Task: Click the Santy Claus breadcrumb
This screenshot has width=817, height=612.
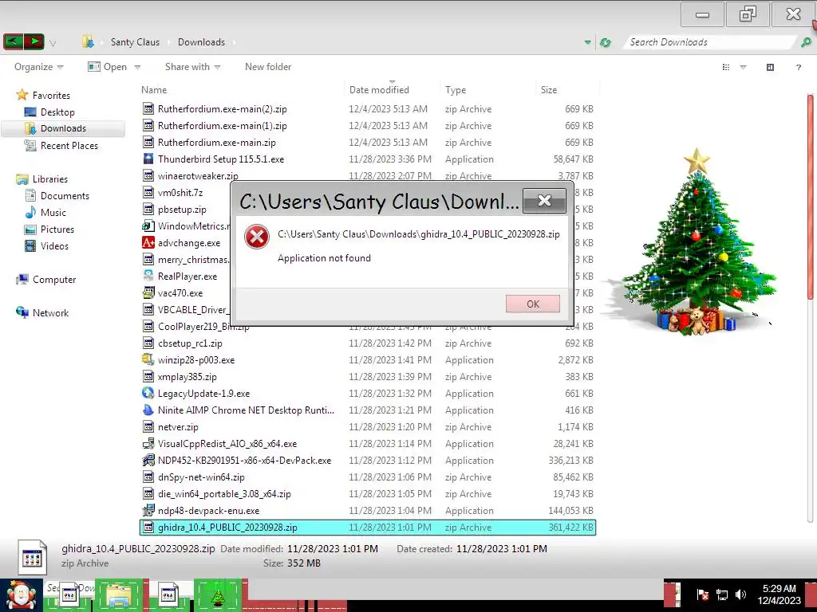Action: (x=135, y=42)
